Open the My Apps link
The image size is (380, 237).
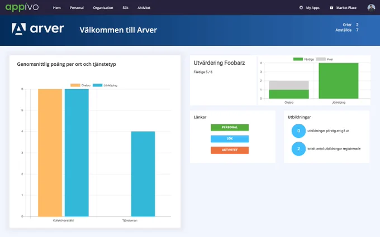312,8
